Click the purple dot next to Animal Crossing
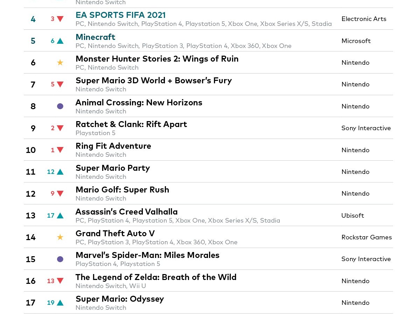The height and width of the screenshot is (315, 417). (x=60, y=106)
